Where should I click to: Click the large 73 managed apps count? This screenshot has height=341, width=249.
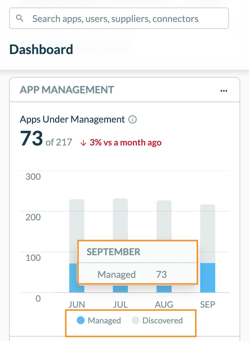coord(31,139)
